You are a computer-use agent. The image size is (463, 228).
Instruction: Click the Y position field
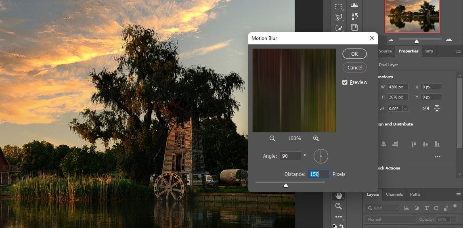click(x=431, y=97)
